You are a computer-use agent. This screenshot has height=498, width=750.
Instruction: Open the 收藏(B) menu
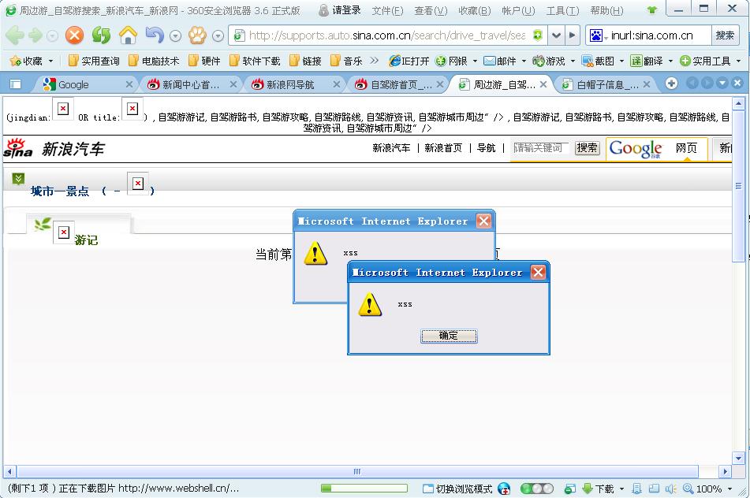click(475, 10)
